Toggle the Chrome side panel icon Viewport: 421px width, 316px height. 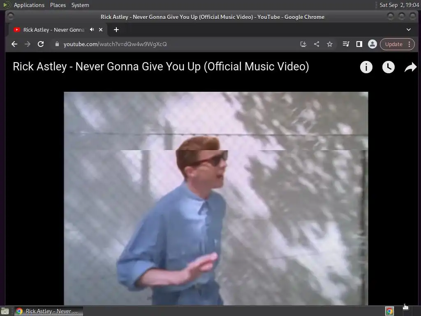(x=359, y=44)
